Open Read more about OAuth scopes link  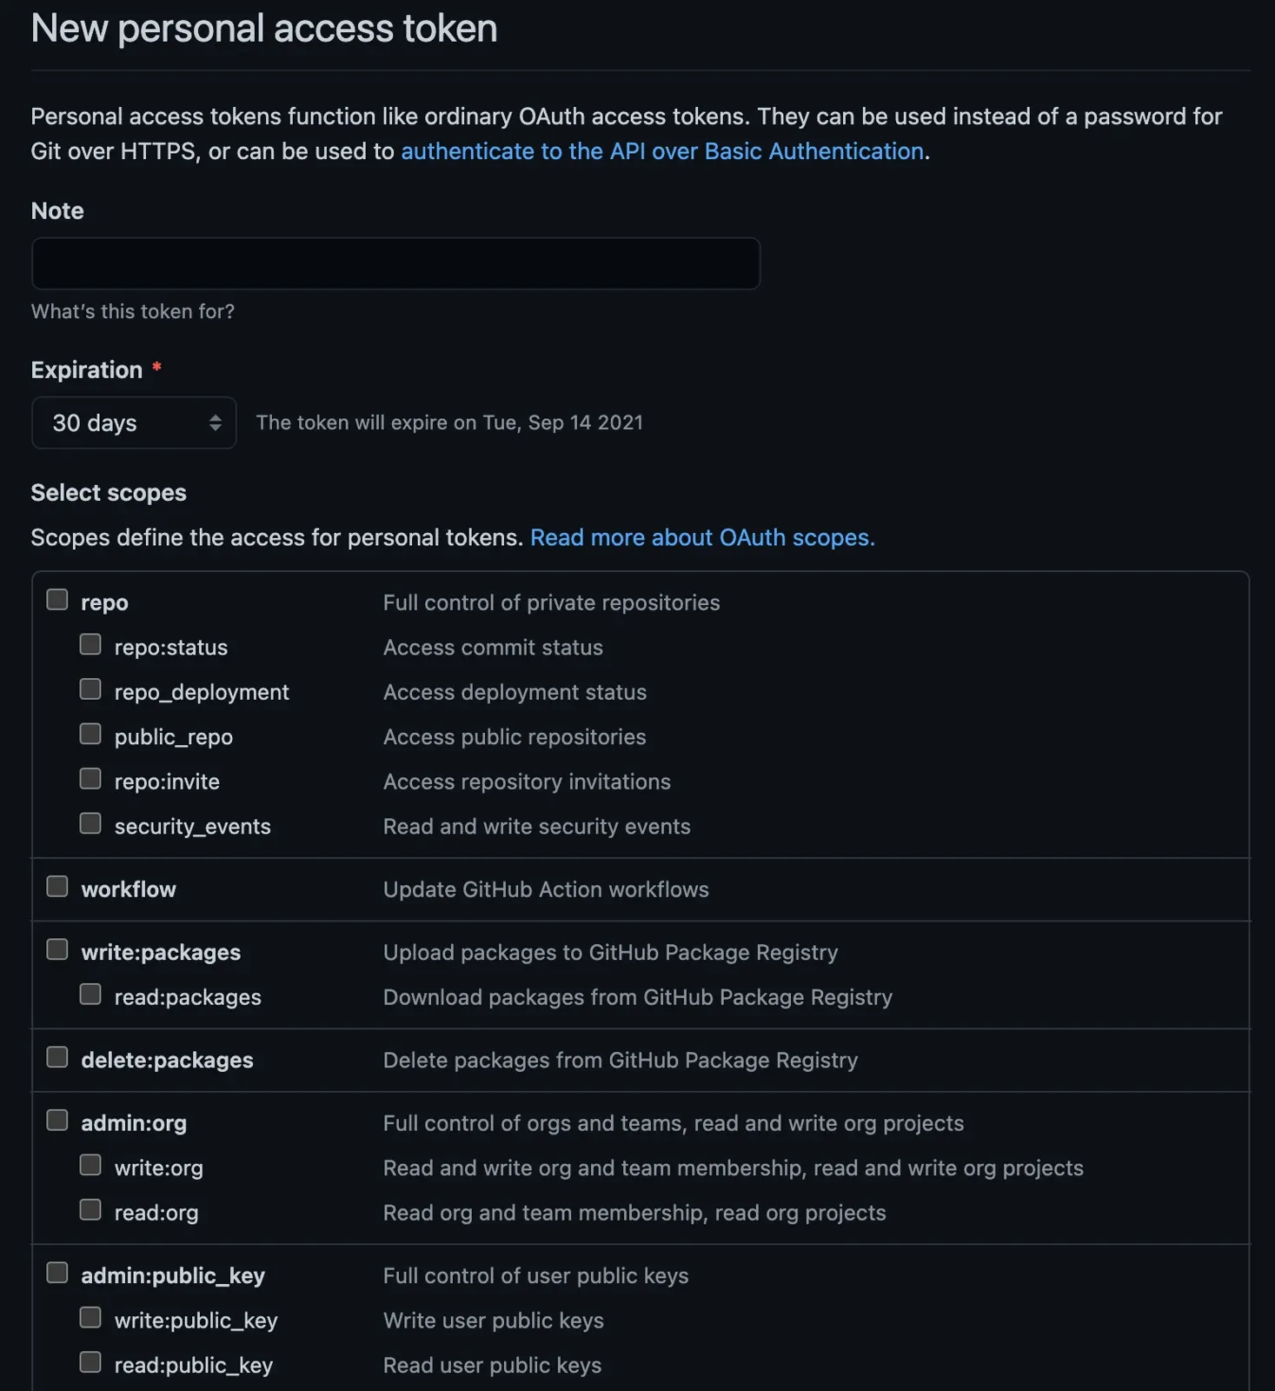tap(702, 537)
